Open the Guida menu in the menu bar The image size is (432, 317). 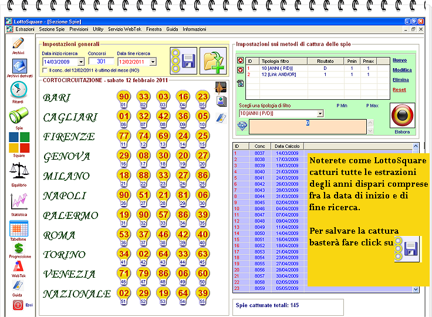(x=172, y=29)
